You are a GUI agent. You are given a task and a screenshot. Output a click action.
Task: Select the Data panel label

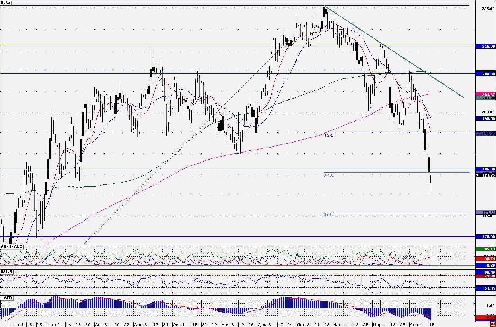[6, 3]
